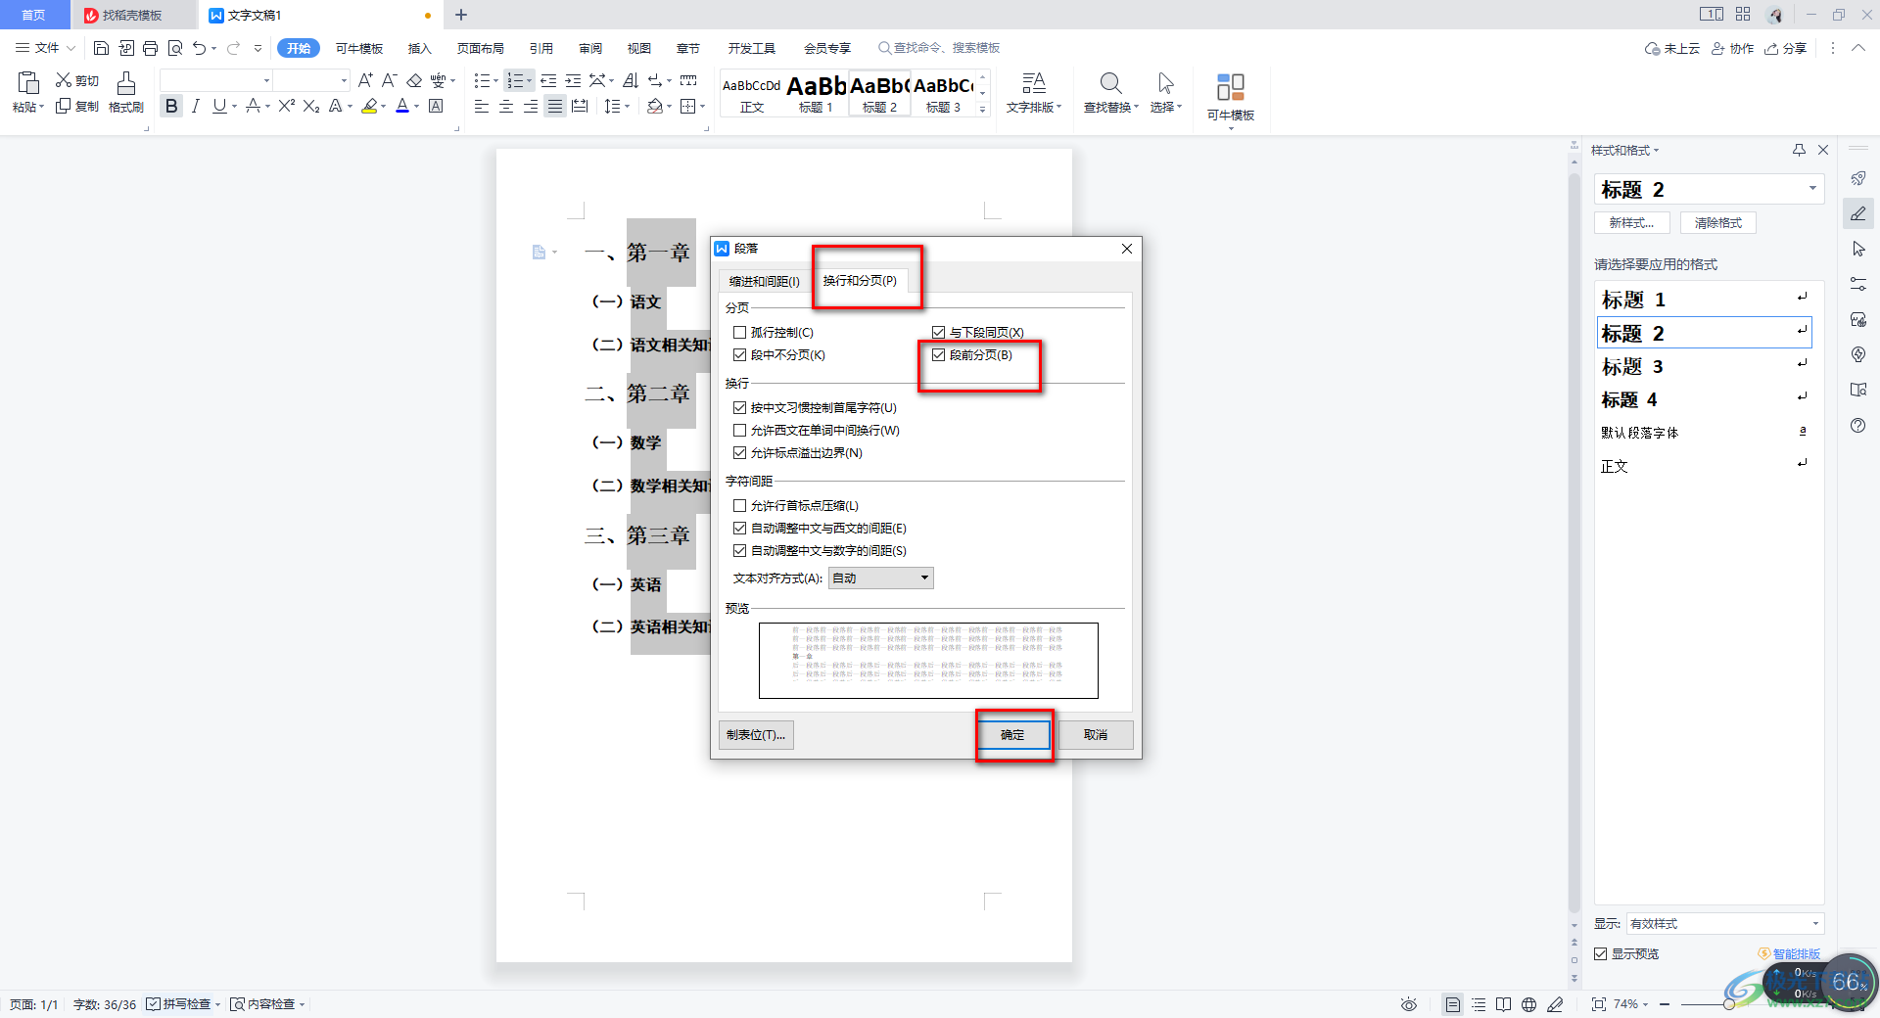Click the Clear Format (清除格式) button
The image size is (1880, 1018).
(x=1718, y=223)
